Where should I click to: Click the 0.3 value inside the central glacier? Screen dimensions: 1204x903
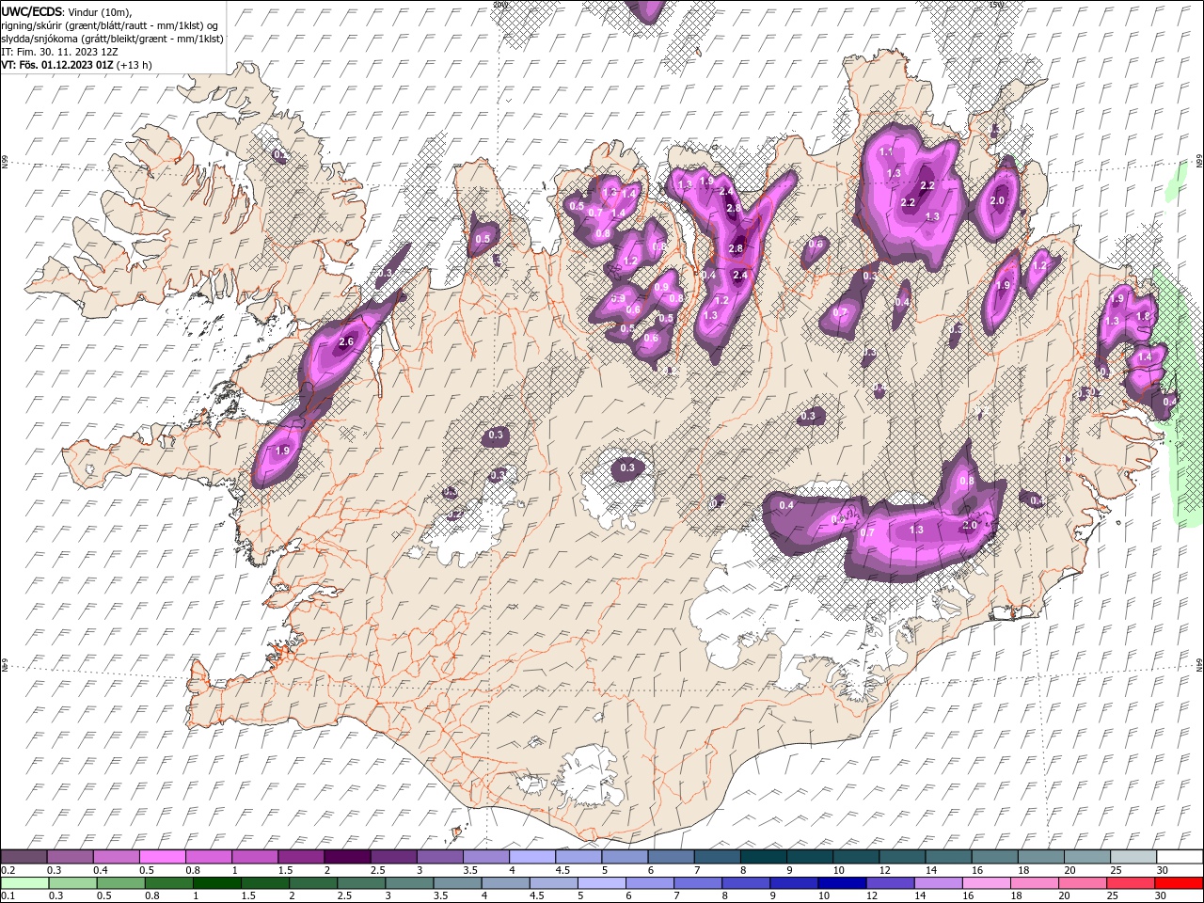[627, 467]
